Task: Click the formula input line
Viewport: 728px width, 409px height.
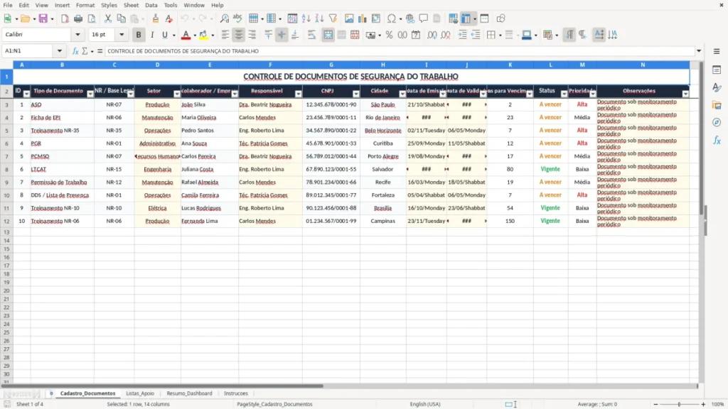Action: [400, 51]
